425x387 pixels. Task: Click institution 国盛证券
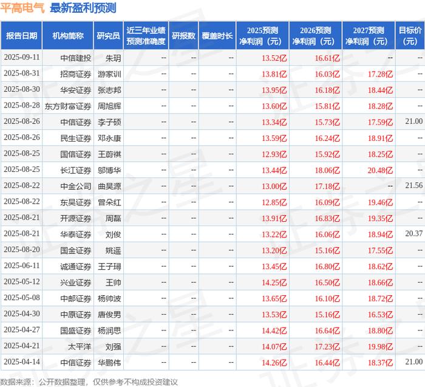76,330
